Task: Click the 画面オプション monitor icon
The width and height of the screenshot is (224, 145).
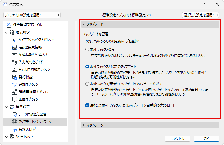Action: (x=15, y=99)
